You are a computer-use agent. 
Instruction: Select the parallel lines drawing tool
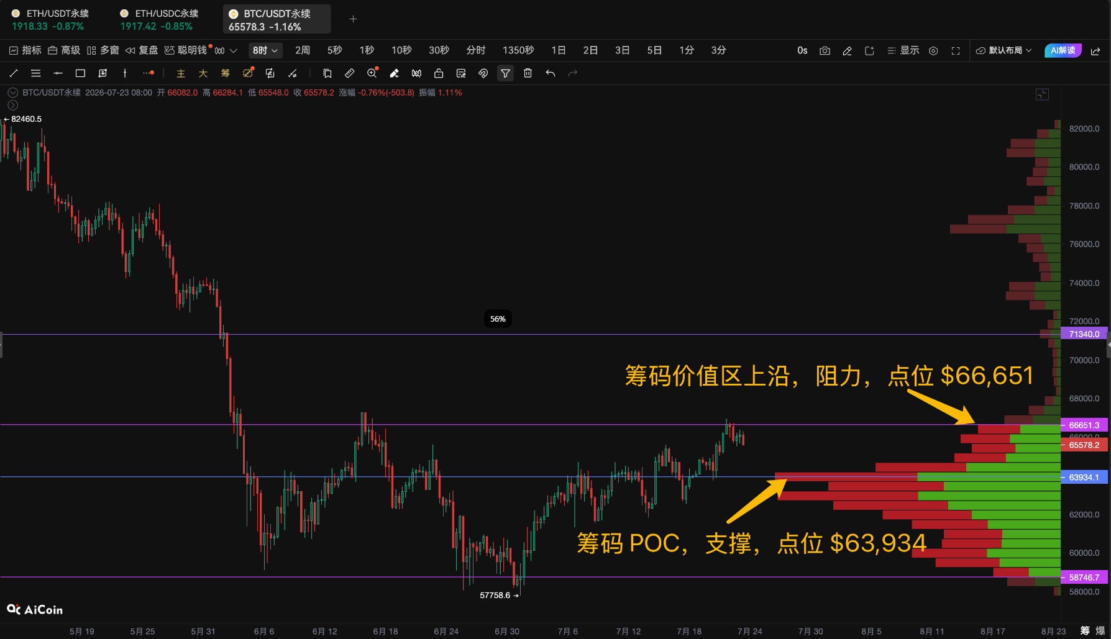36,73
